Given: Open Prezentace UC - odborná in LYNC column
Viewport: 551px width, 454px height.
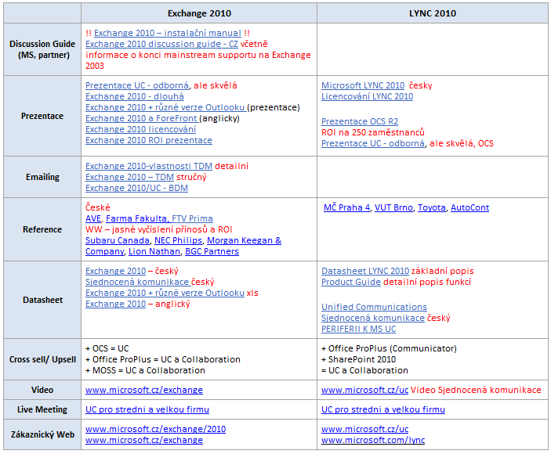Looking at the screenshot, I should 373,143.
